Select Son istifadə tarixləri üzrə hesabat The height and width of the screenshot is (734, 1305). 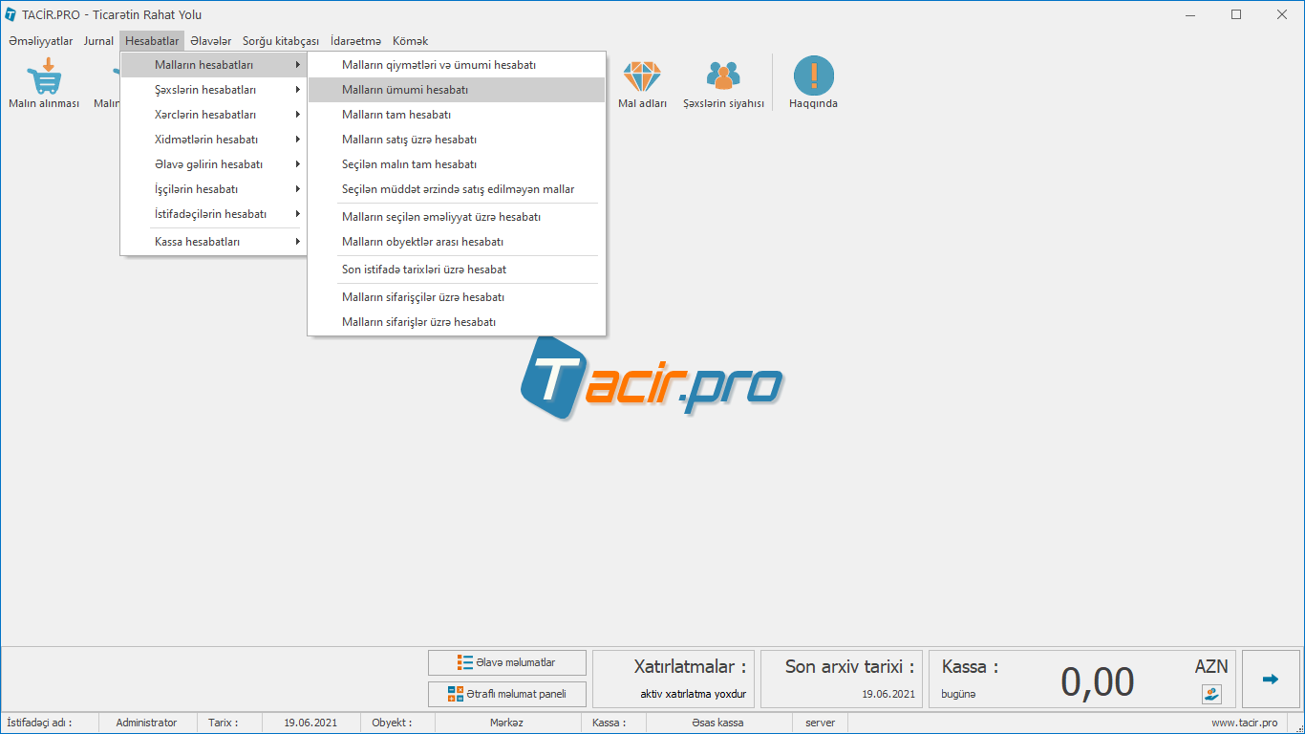424,270
